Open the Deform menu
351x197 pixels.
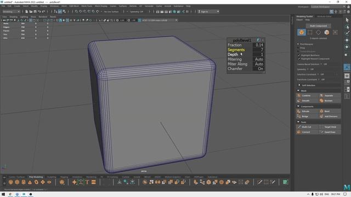(x=133, y=6)
